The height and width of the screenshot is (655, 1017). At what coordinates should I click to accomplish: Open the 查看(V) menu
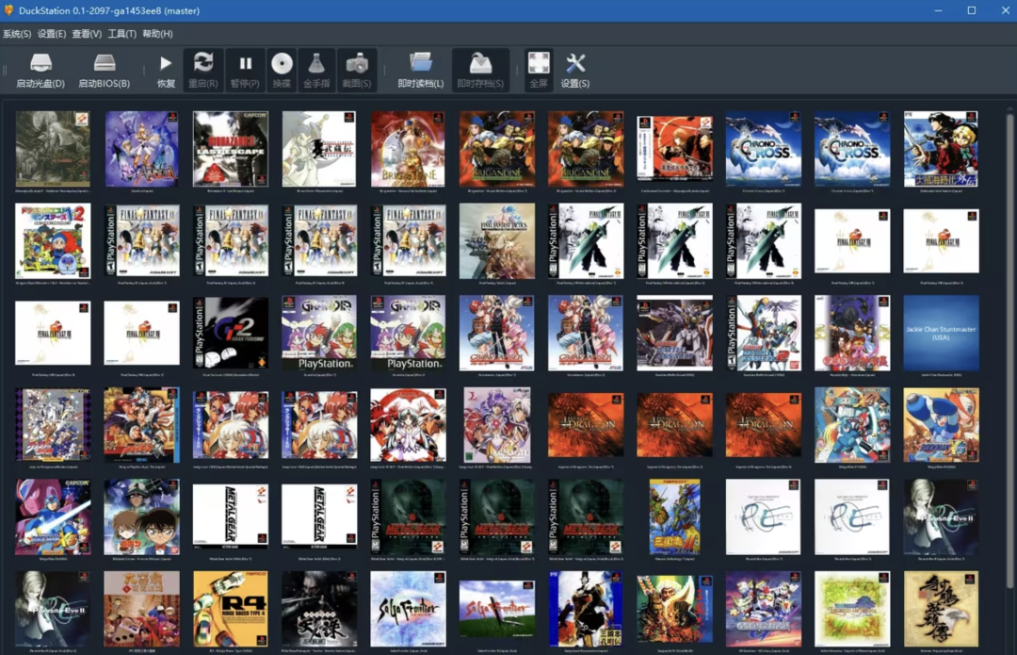(x=87, y=34)
